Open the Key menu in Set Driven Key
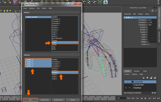161x102 pixels. (x=38, y=8)
